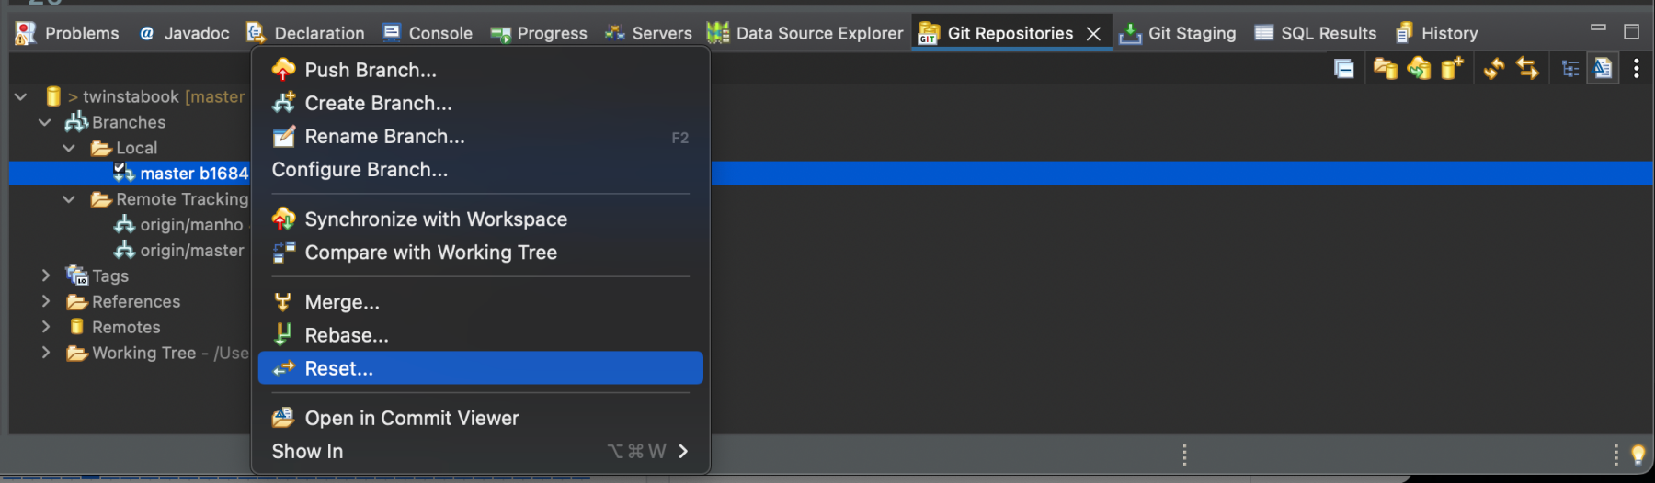Select the origin/manho remote branch
This screenshot has height=483, width=1655.
tap(179, 225)
